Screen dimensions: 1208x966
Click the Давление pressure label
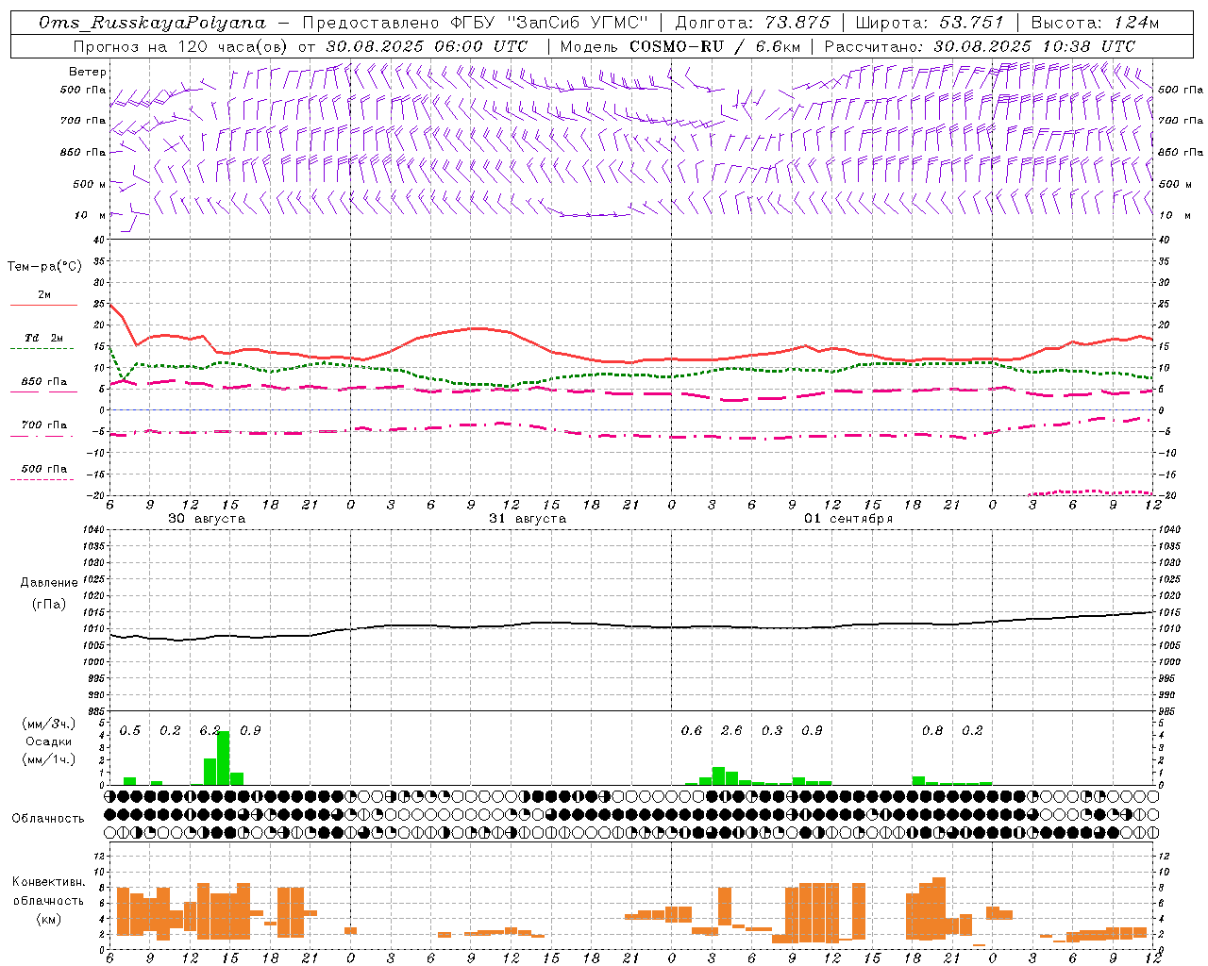(x=49, y=583)
